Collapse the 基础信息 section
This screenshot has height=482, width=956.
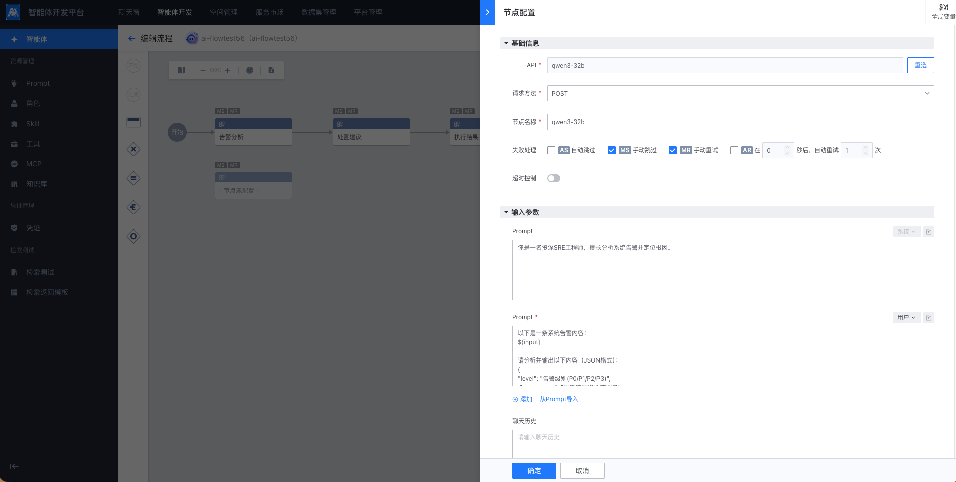506,43
